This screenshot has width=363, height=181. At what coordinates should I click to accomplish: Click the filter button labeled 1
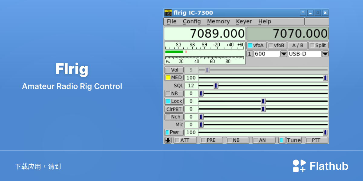coord(250,54)
